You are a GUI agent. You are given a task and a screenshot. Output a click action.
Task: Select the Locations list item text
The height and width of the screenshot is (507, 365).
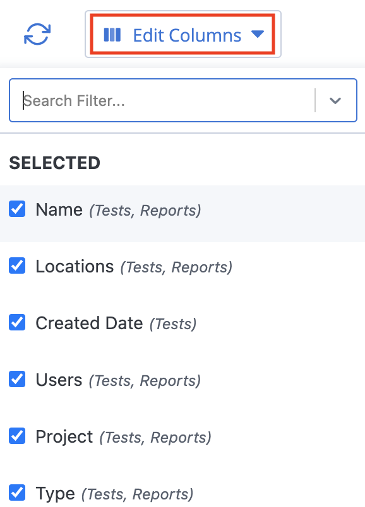75,267
